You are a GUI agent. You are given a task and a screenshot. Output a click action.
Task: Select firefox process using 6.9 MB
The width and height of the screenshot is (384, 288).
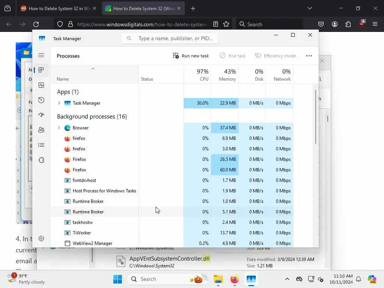click(x=172, y=138)
